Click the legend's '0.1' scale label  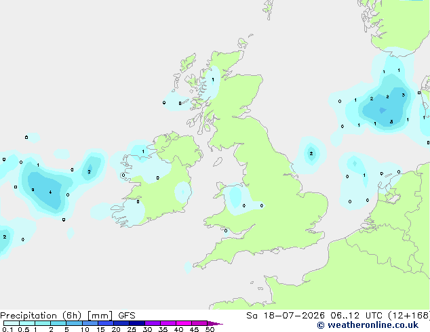[x=7, y=329]
